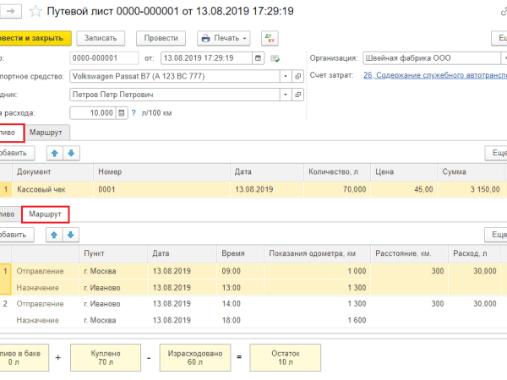Click the document number input field
Screen dimensions: 507x380
click(106, 58)
